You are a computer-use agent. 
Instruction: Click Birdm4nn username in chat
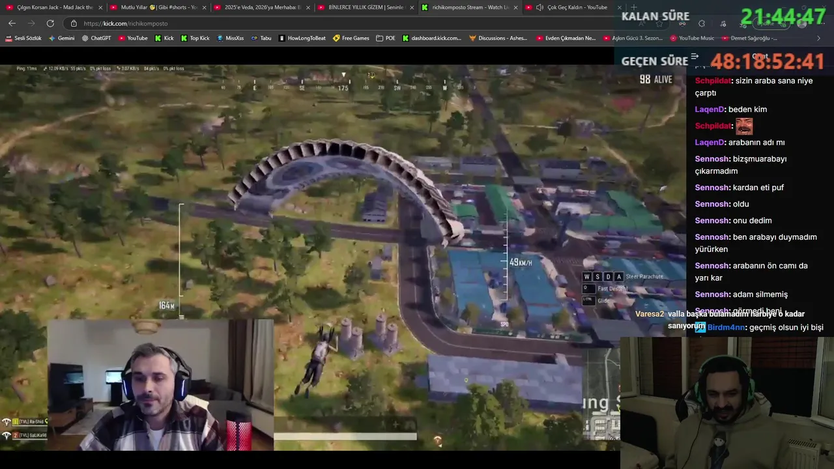click(x=726, y=328)
